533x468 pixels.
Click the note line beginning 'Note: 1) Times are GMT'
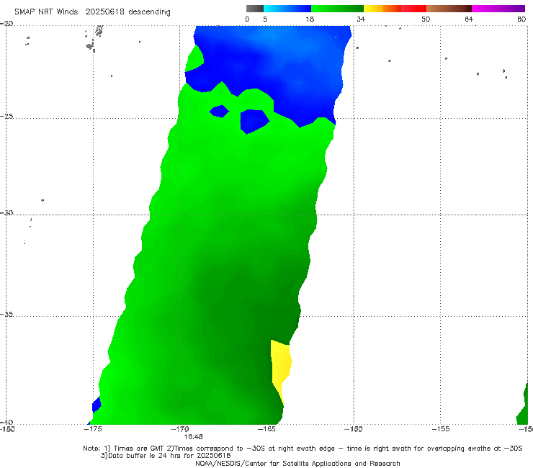click(303, 449)
